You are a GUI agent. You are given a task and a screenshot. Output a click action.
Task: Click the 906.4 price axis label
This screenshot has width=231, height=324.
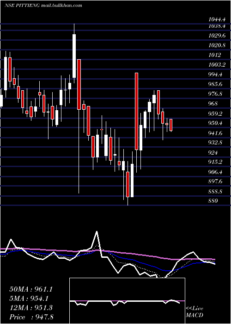coord(215,172)
